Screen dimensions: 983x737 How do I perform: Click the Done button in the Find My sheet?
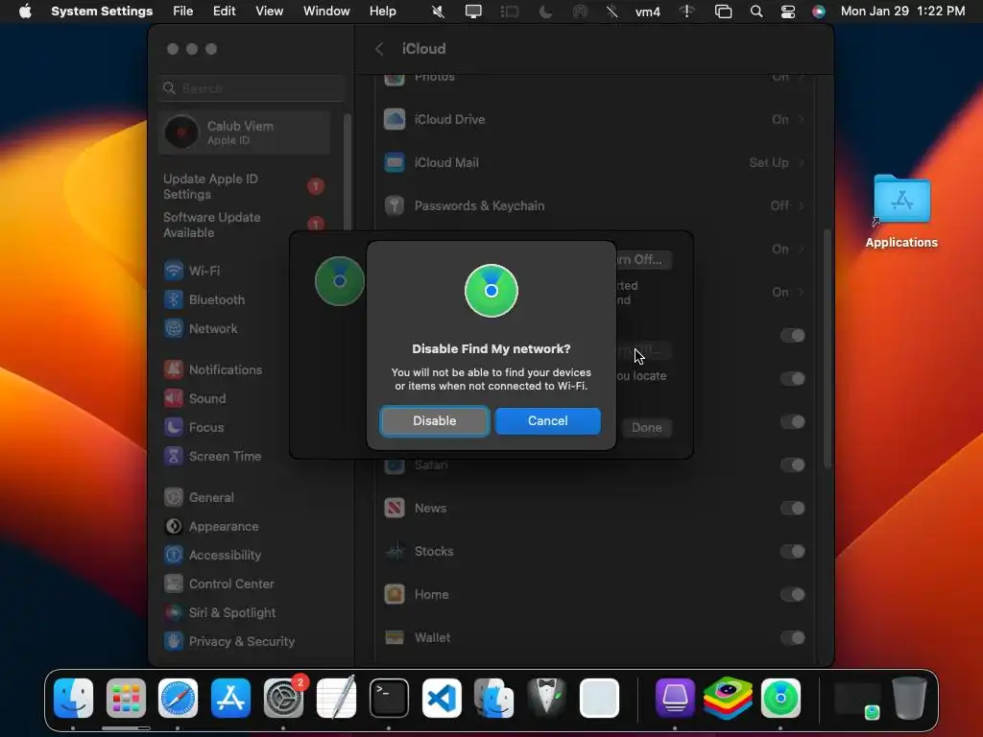646,427
